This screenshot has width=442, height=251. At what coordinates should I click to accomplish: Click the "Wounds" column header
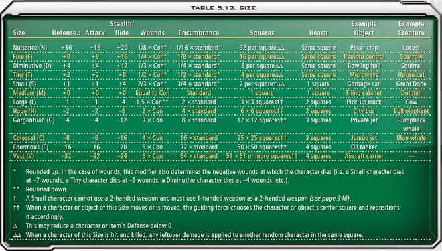(153, 33)
